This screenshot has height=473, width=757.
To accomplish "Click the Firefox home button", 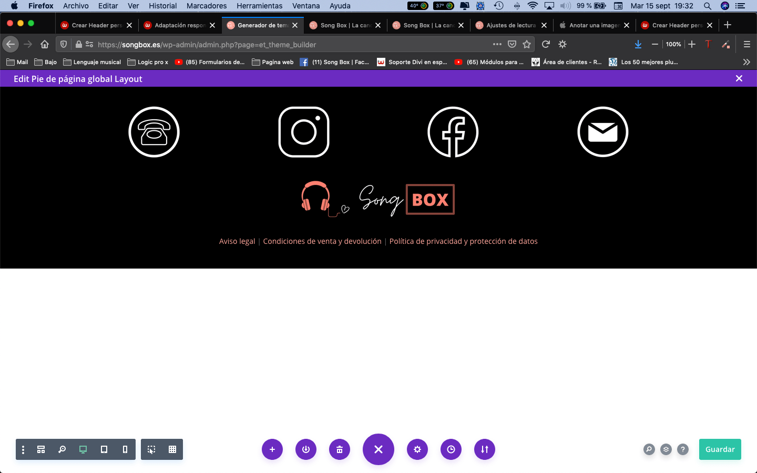I will pos(45,44).
